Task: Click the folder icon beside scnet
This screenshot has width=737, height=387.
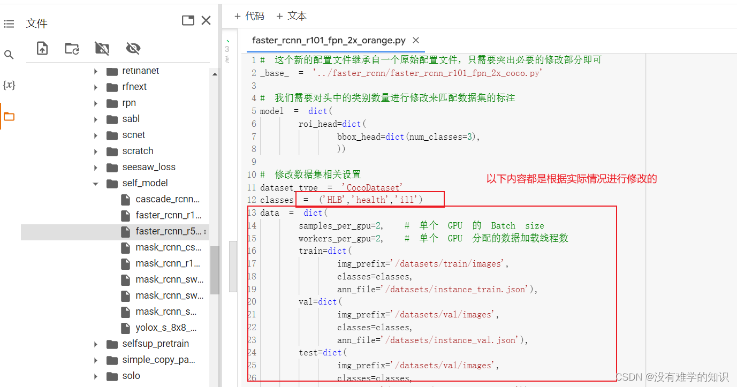Action: click(112, 135)
